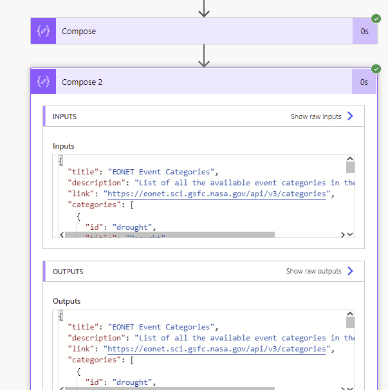Click vertical scrollbar thumb in Inputs box

[x=350, y=167]
